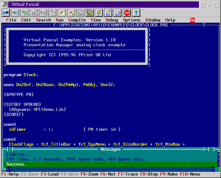This screenshot has width=221, height=178.
Task: Click the paste toolbar icon
Action: [x=52, y=13]
